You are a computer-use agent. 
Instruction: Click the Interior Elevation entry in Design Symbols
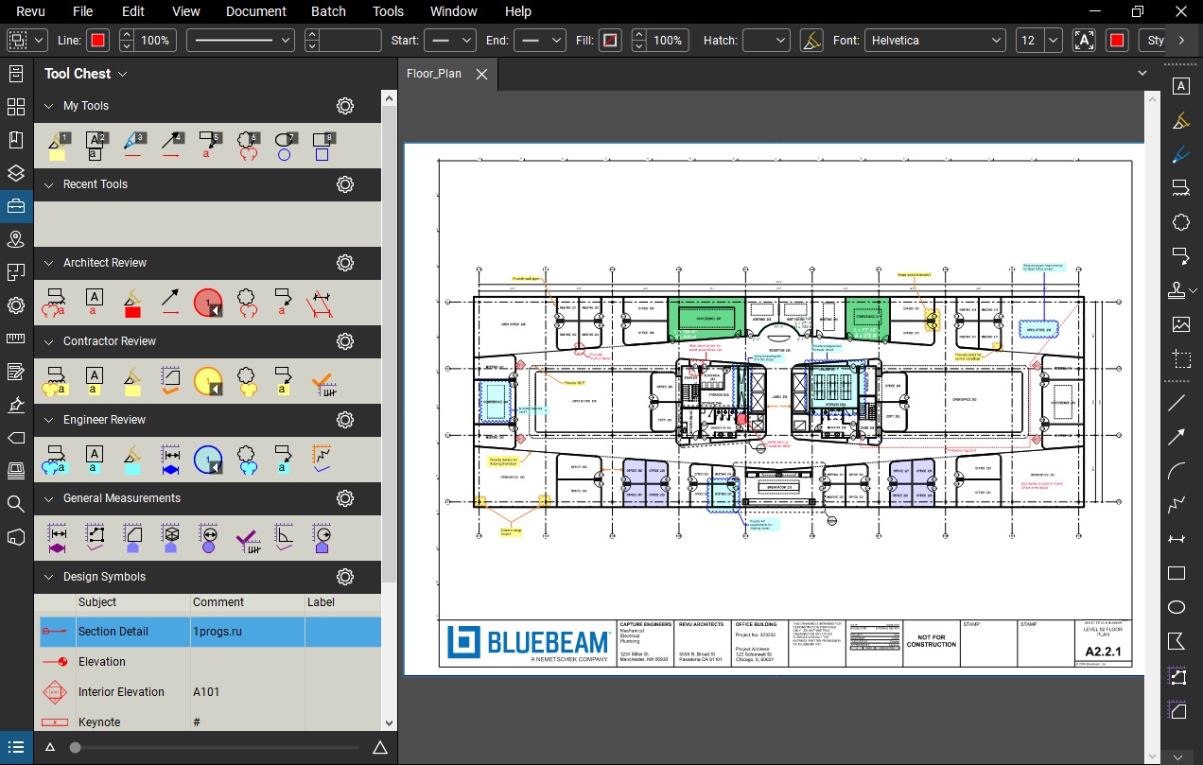point(131,691)
